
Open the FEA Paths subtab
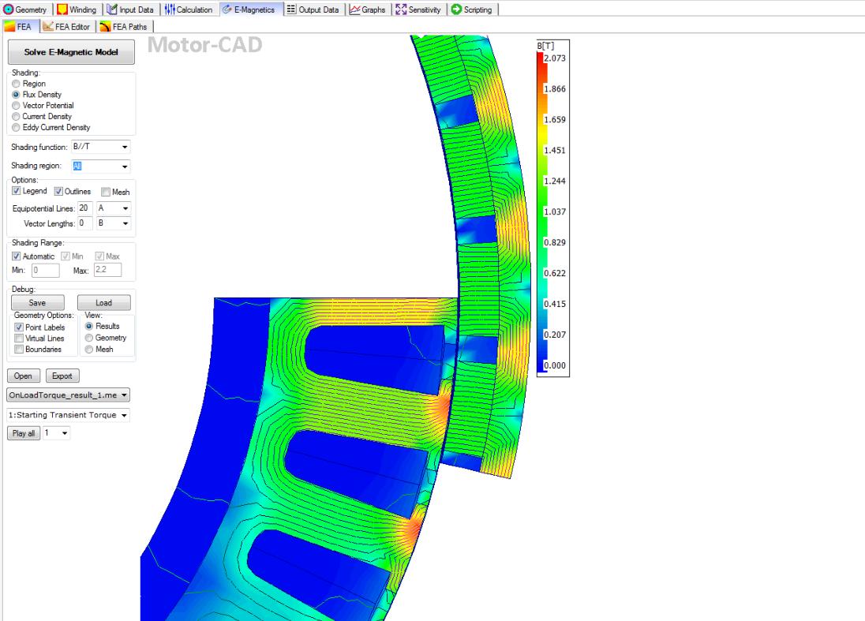coord(125,27)
